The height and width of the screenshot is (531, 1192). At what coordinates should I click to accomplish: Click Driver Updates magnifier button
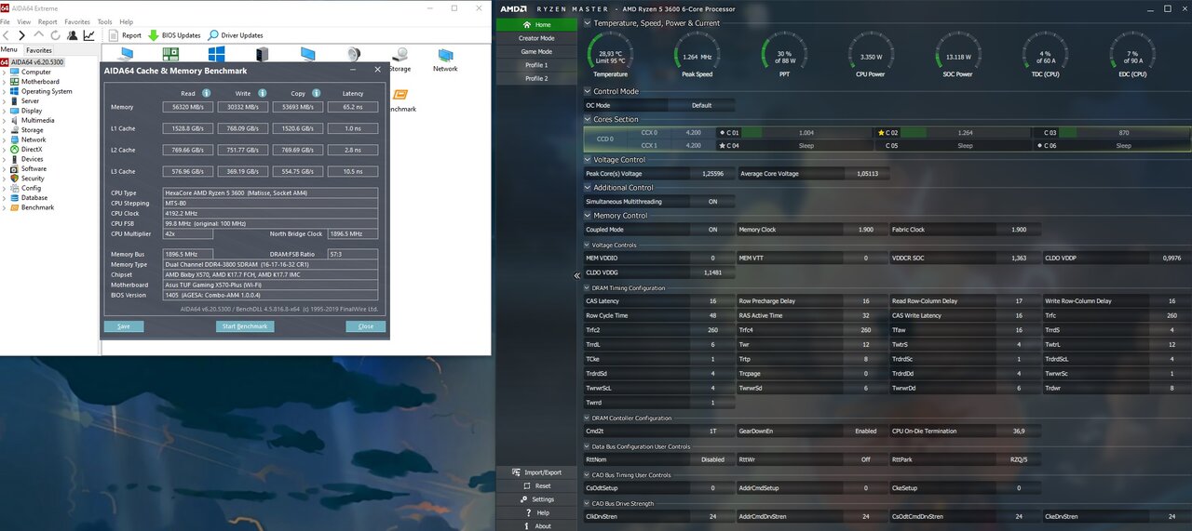[236, 35]
